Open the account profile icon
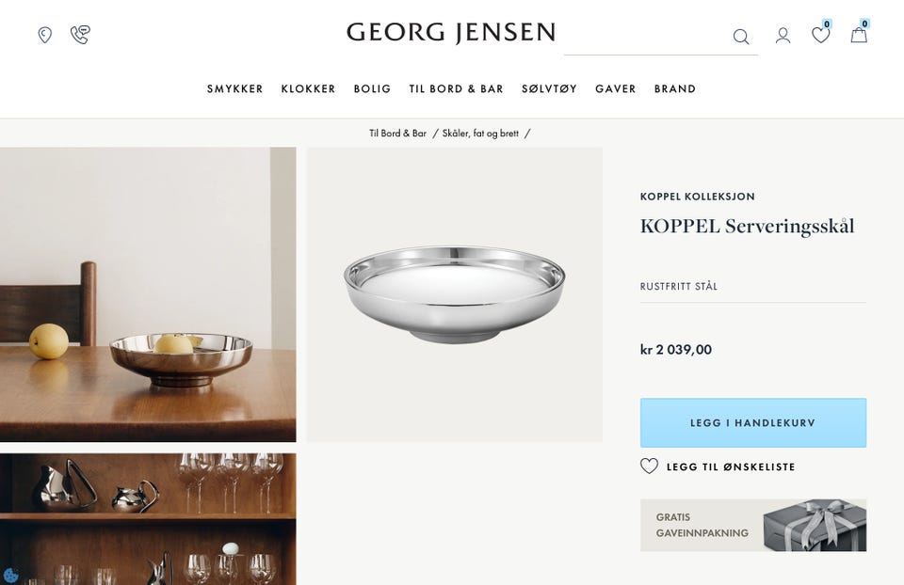 coord(783,36)
